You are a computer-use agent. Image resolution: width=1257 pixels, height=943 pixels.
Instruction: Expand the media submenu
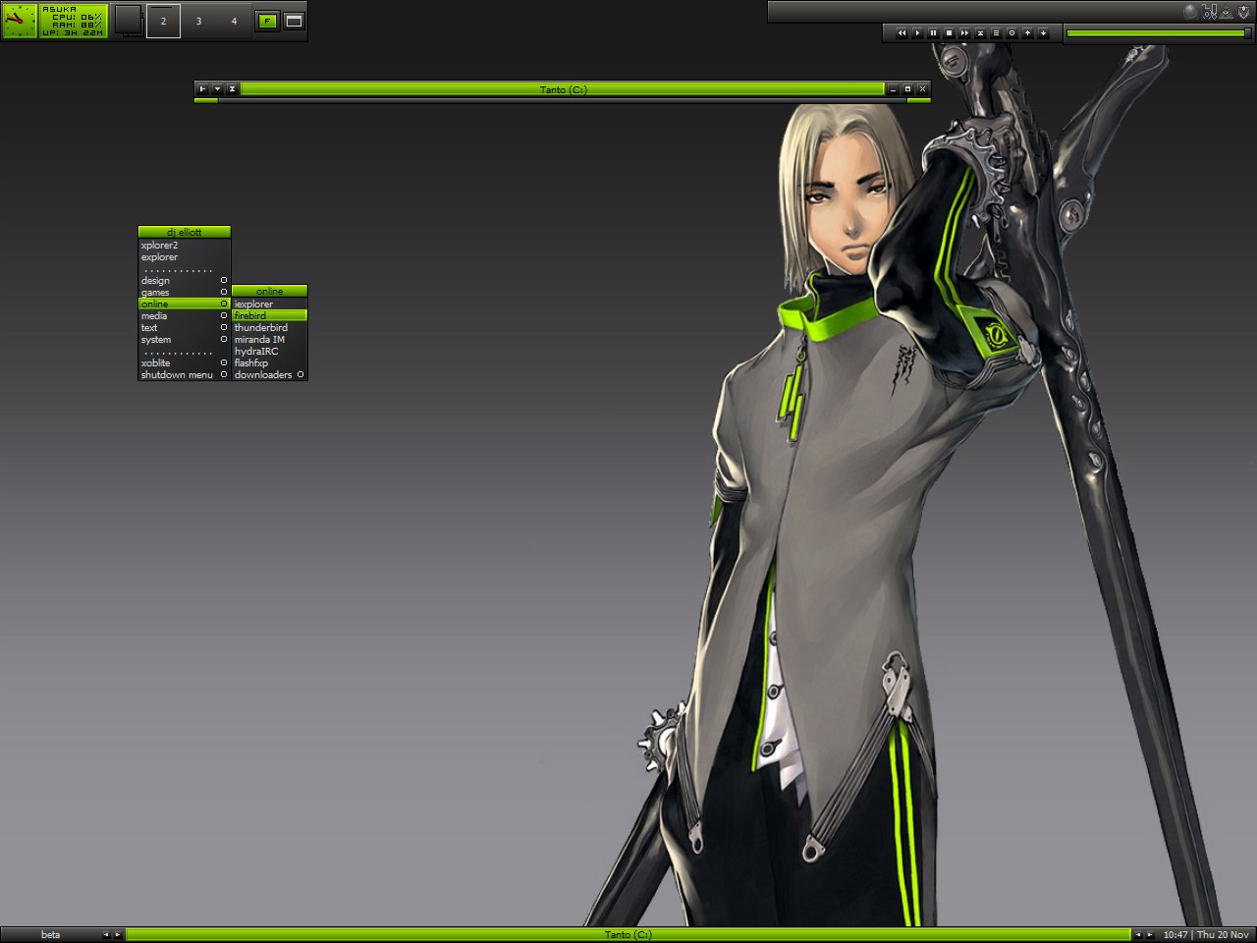click(184, 316)
